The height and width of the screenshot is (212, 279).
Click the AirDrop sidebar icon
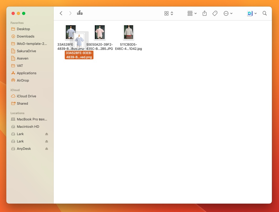click(13, 81)
